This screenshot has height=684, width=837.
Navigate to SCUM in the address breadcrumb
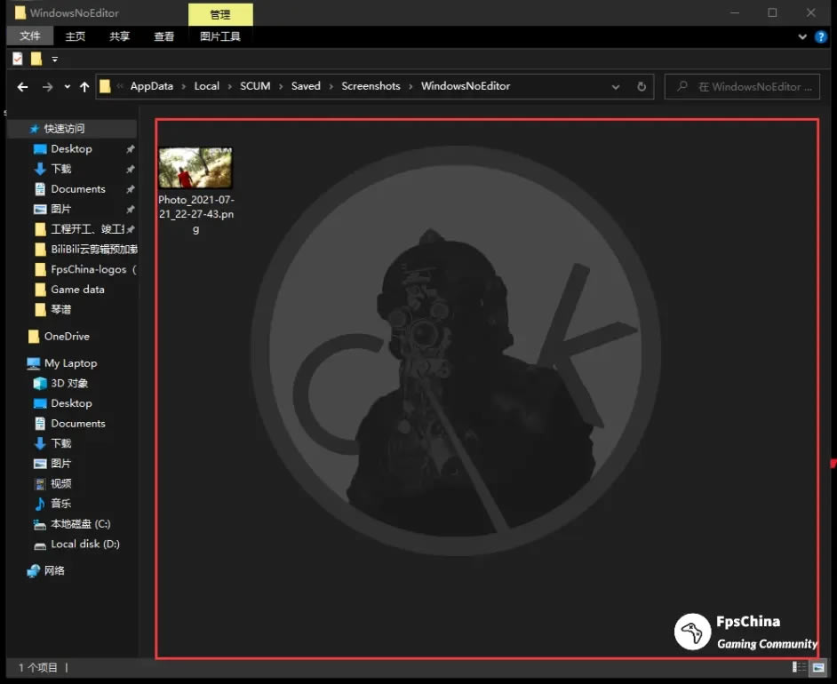[x=255, y=86]
